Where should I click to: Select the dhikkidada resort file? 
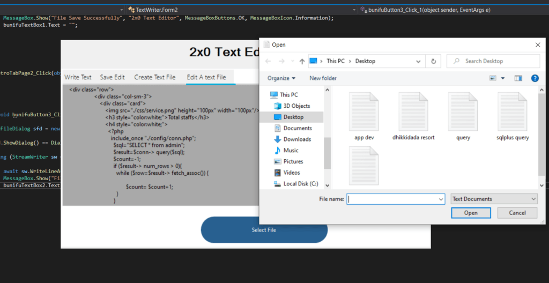point(413,116)
